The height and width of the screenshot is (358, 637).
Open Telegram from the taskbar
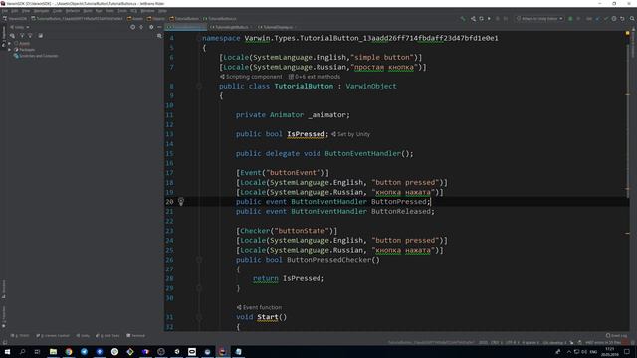[x=84, y=351]
